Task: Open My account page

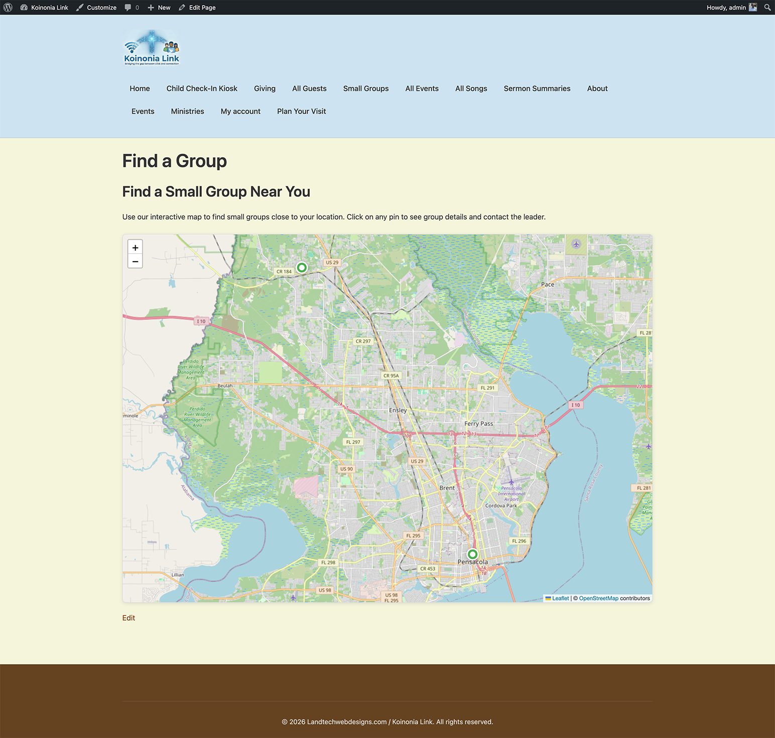Action: [240, 111]
